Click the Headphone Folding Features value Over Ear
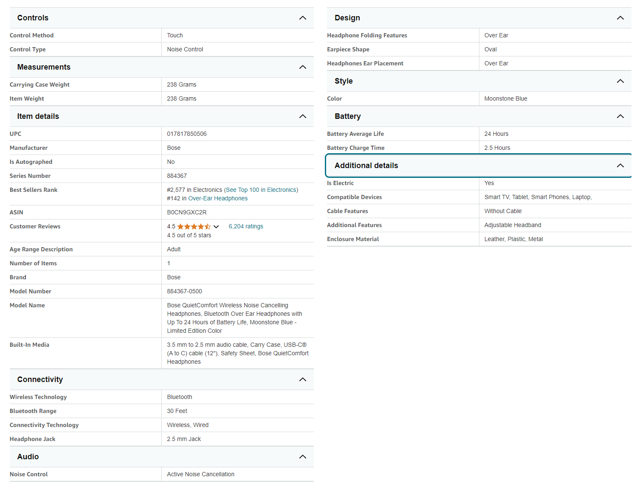 (496, 35)
